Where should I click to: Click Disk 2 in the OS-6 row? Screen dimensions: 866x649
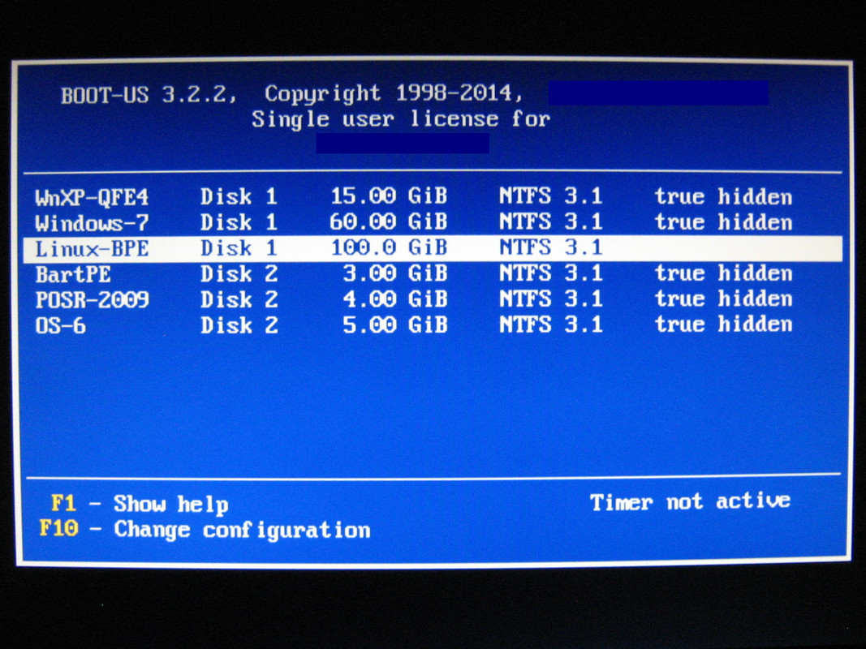[x=239, y=325]
